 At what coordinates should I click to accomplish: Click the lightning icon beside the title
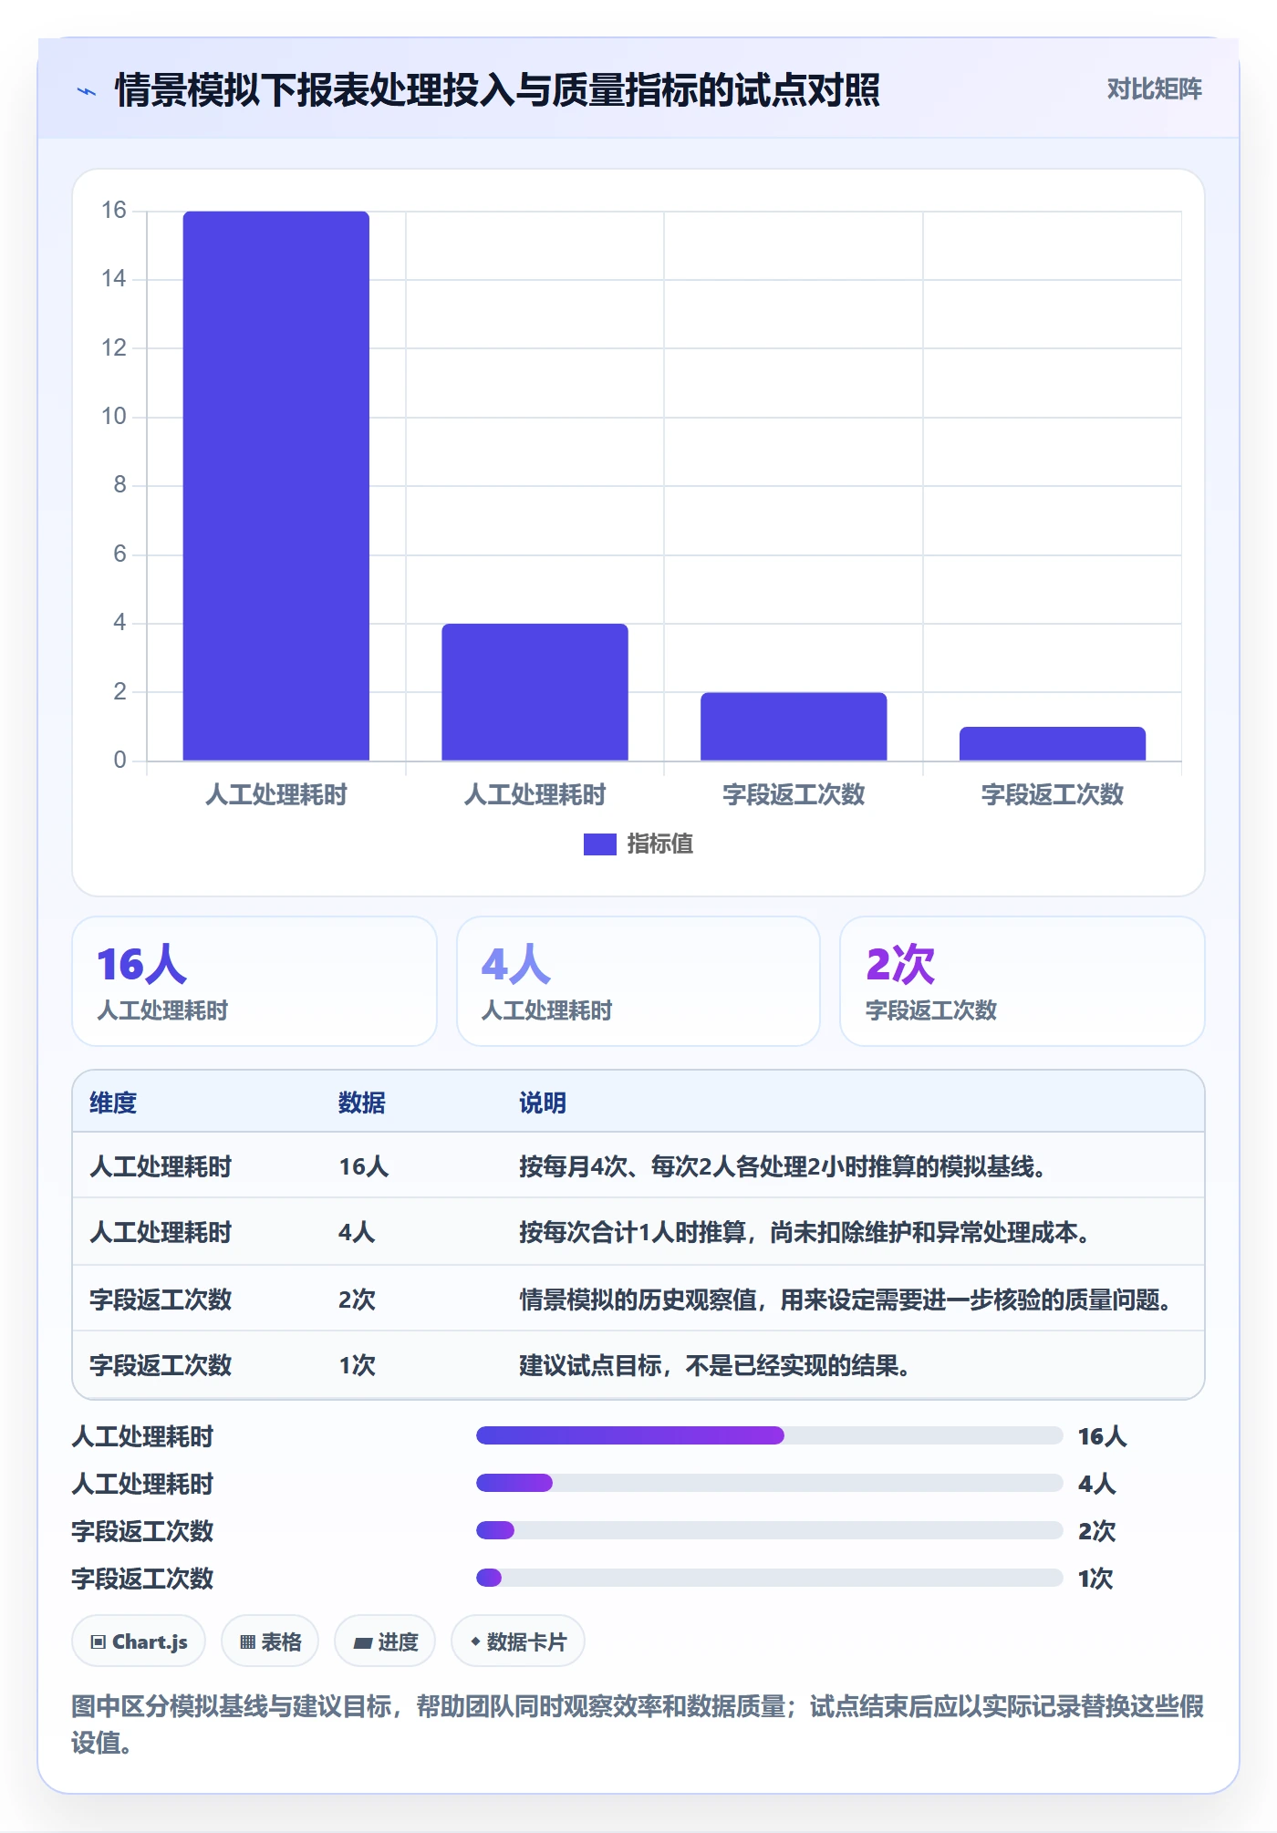pos(87,91)
